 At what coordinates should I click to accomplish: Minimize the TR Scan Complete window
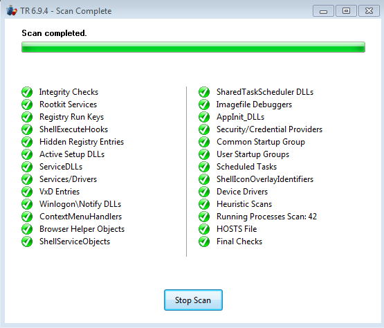323,11
